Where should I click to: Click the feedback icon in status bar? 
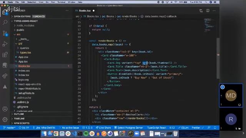pyautogui.click(x=209, y=128)
